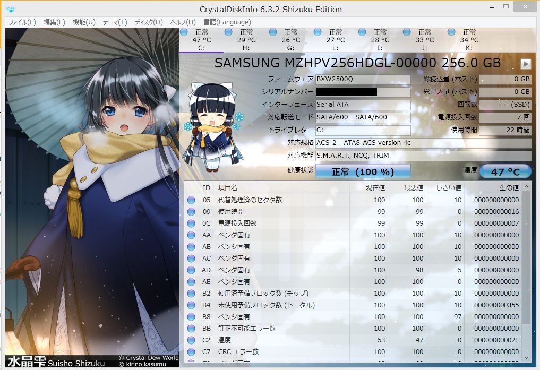Click the 総読込量 (ホスト) value field
The height and width of the screenshot is (370, 540).
coord(505,79)
